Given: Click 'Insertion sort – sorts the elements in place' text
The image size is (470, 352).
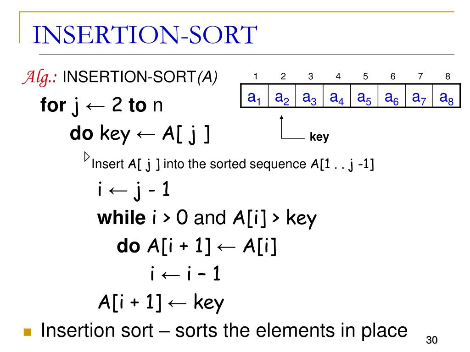Looking at the screenshot, I should click(224, 331).
